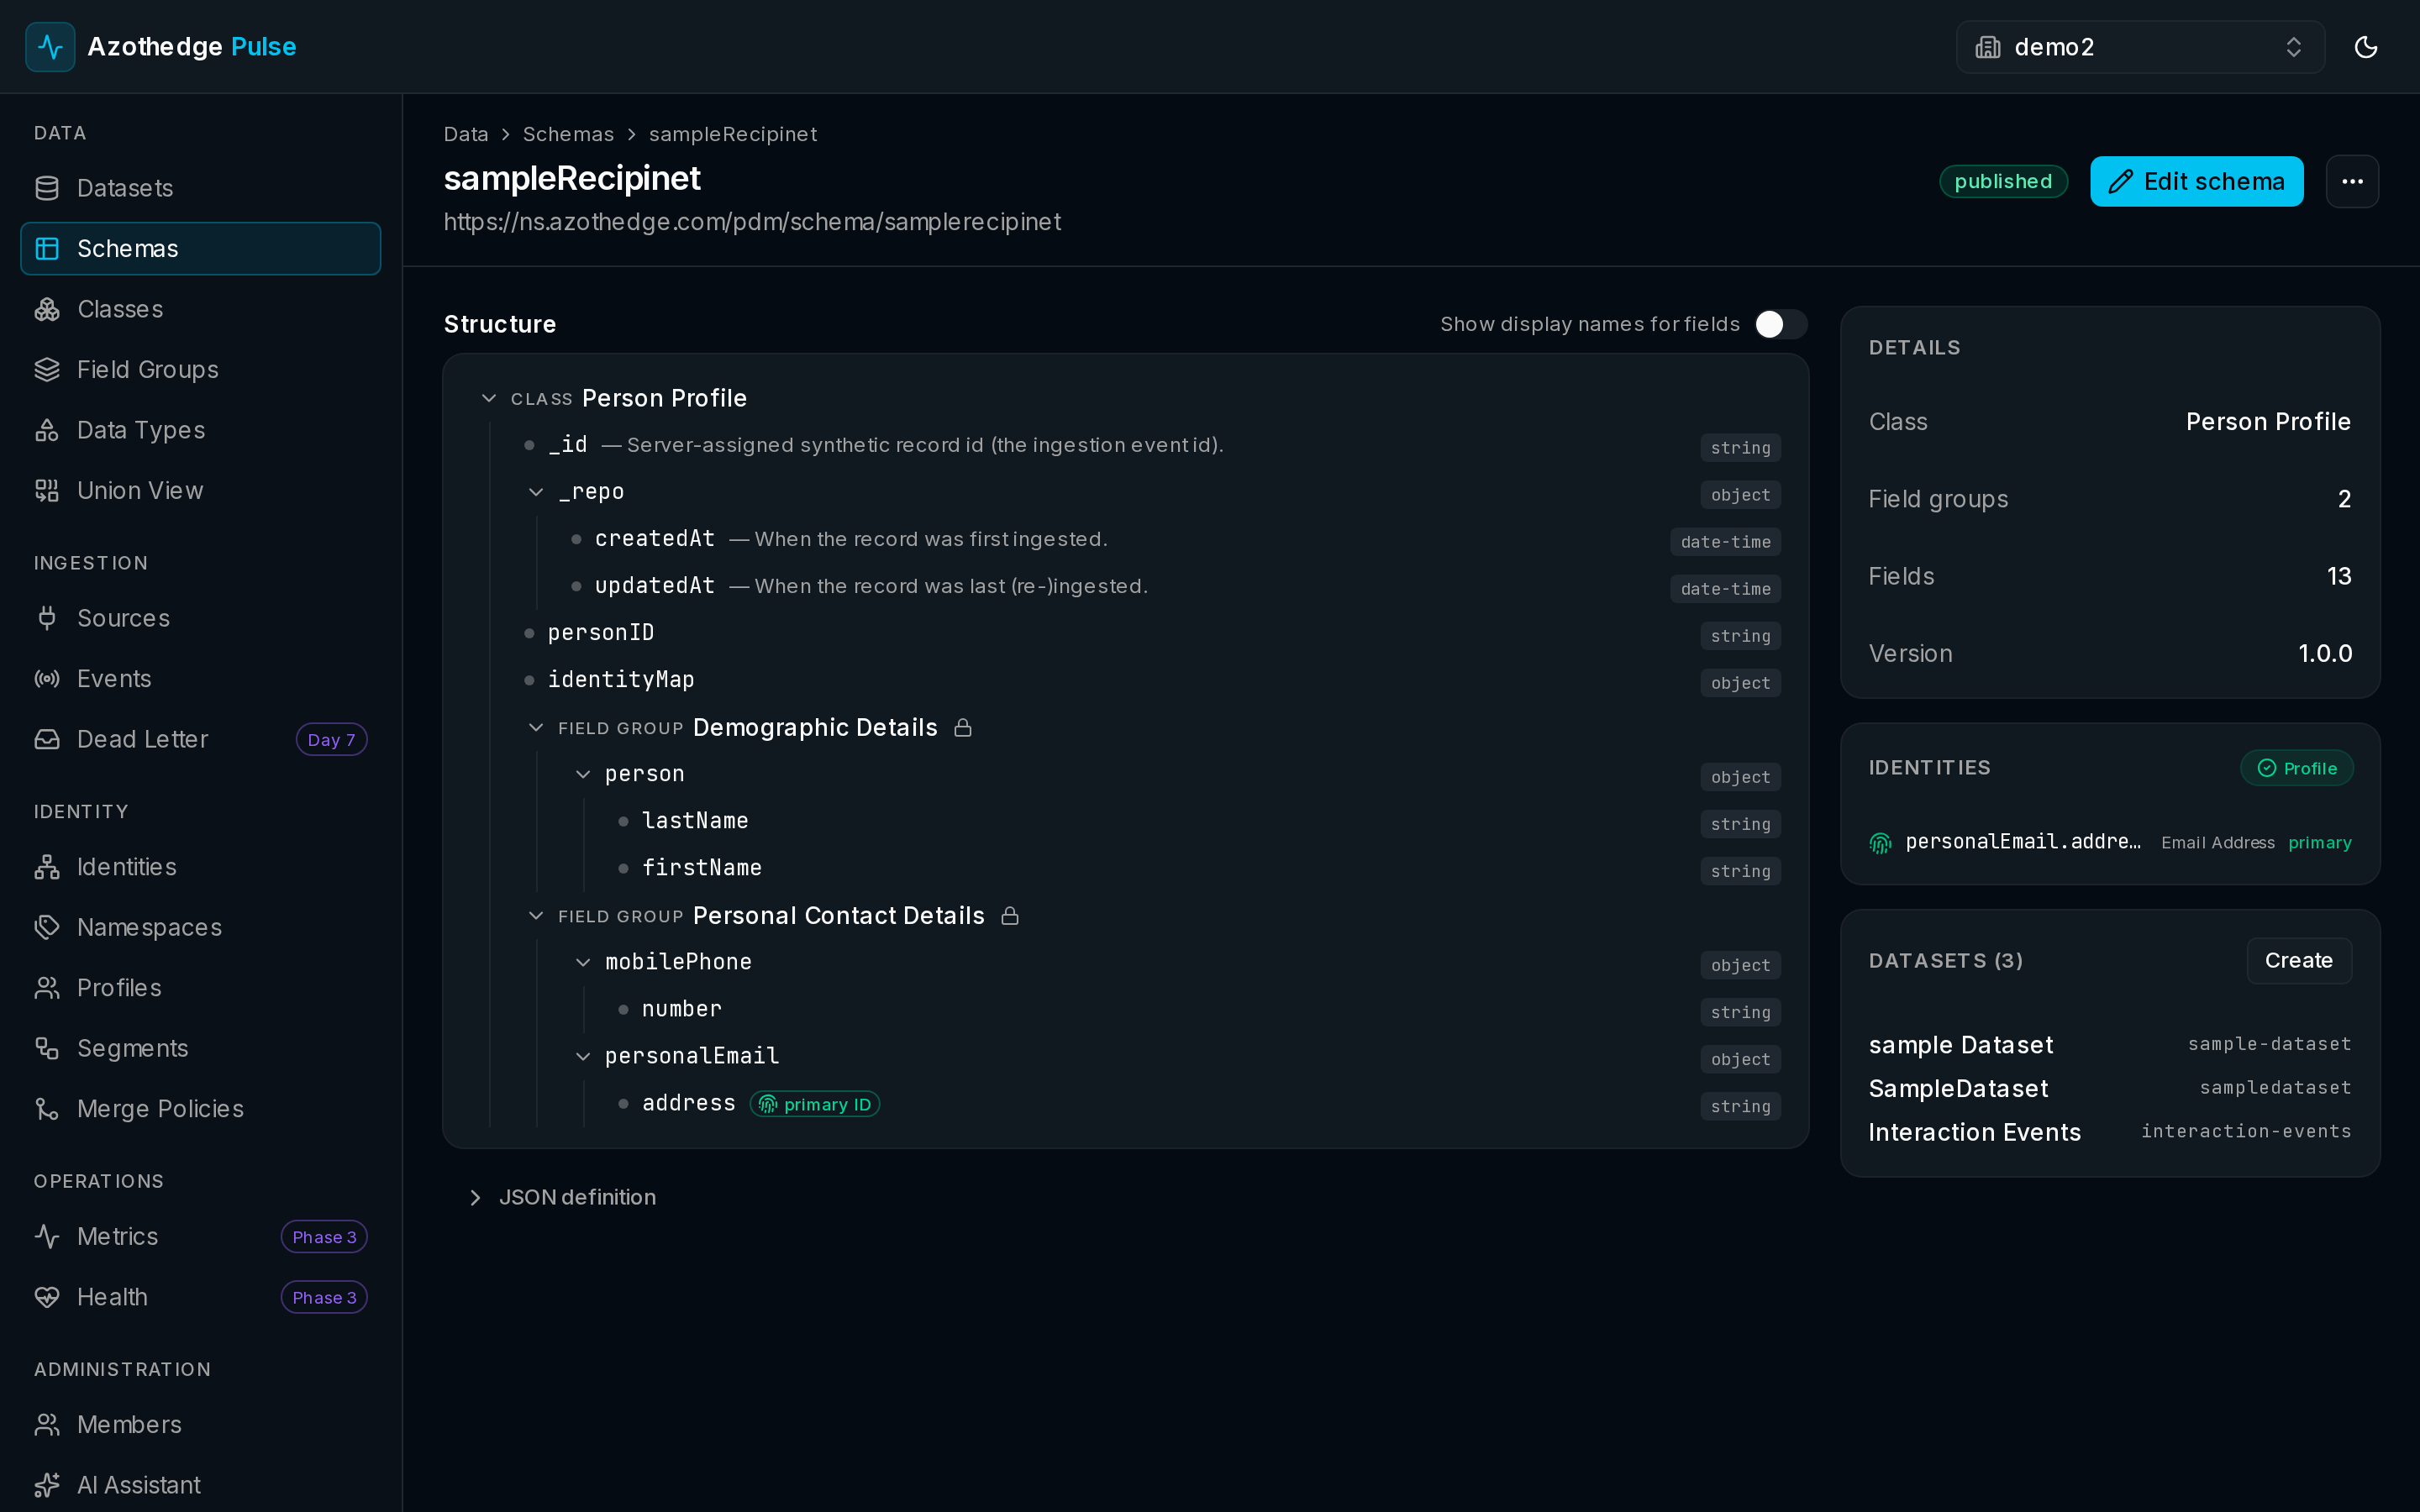This screenshot has height=1512, width=2420.
Task: Click the Azothedge Pulse logo icon
Action: coord(50,47)
